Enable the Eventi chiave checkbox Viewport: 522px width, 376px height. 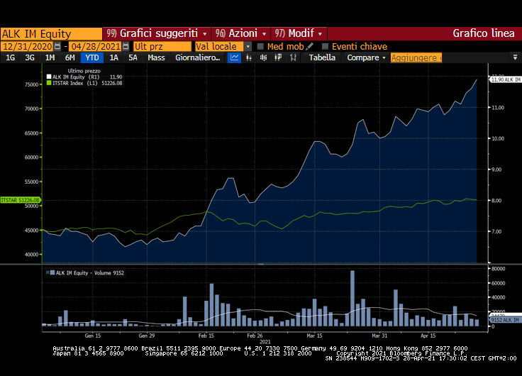pos(326,46)
